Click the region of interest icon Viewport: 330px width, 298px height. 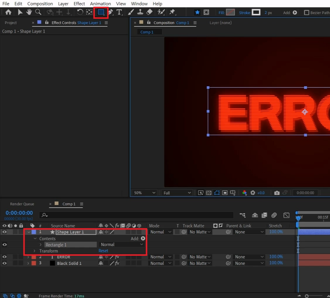coord(225,193)
